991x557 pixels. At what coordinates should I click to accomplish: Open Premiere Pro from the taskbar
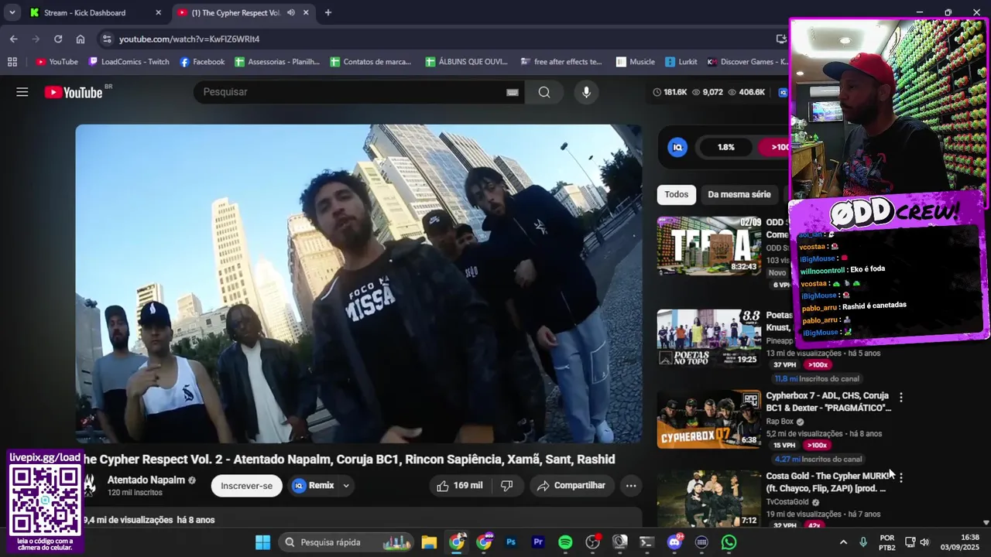click(x=538, y=542)
